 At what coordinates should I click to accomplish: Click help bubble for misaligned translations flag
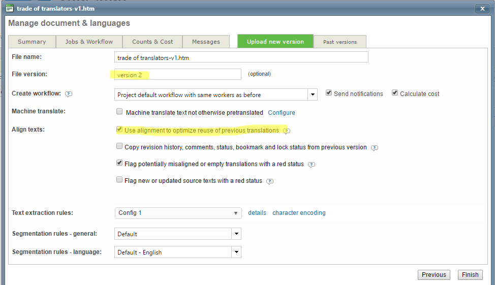coord(312,165)
